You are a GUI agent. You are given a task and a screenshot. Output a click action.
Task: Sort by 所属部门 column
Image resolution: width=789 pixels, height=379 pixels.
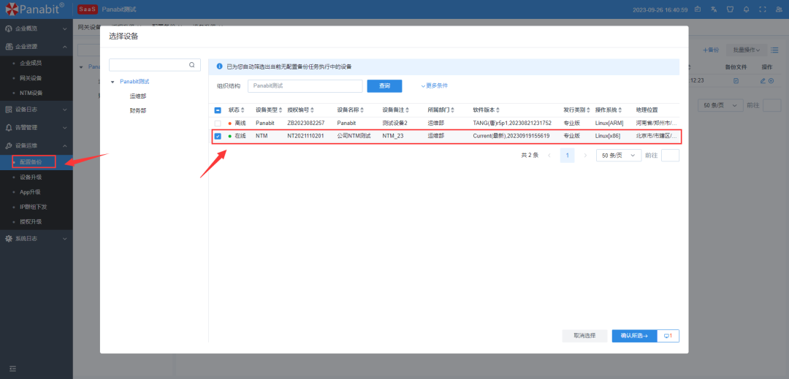coord(452,110)
